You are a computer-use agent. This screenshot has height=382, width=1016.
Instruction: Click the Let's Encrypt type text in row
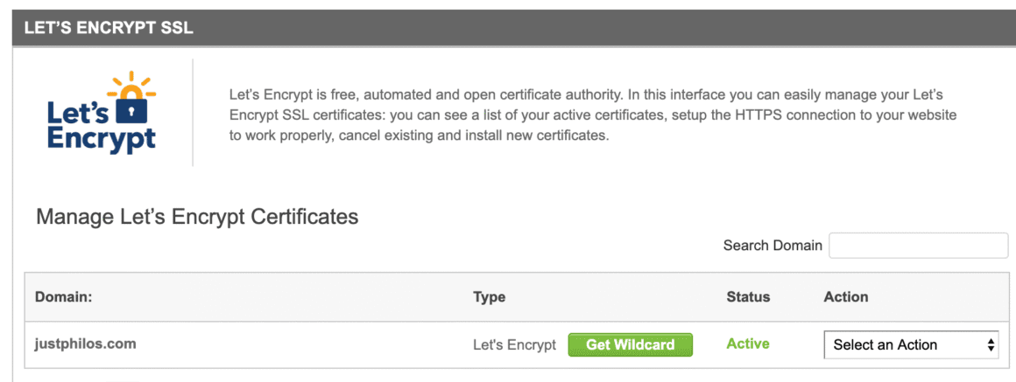coord(514,345)
